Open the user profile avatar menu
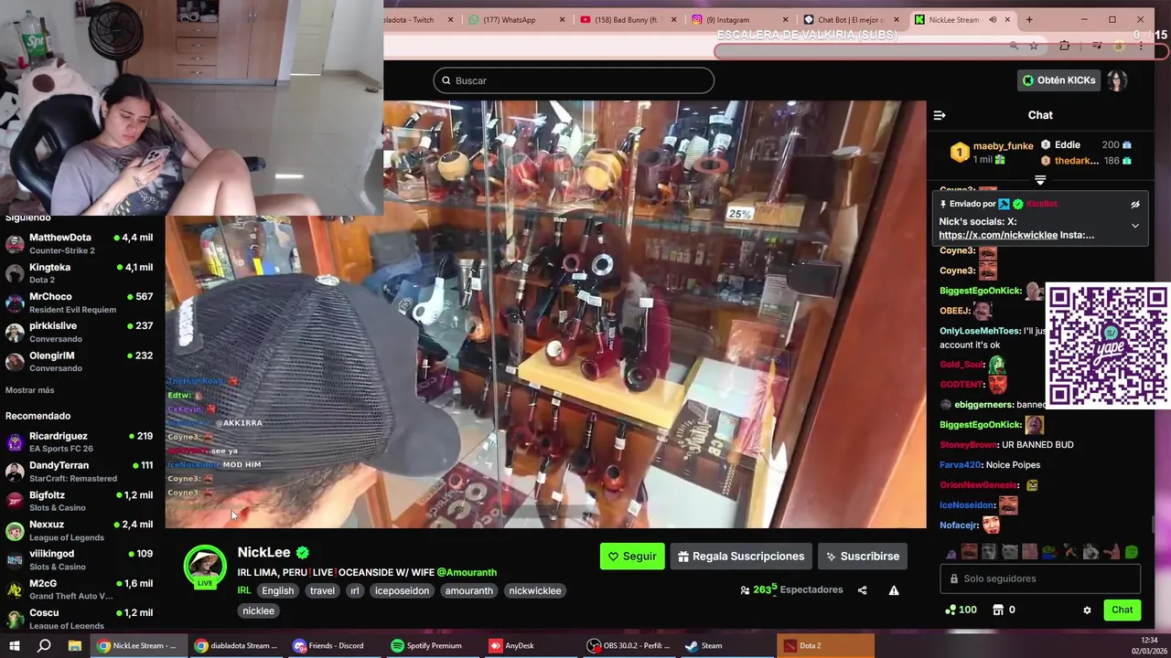Screen dimensions: 1171x658 click(x=1116, y=80)
